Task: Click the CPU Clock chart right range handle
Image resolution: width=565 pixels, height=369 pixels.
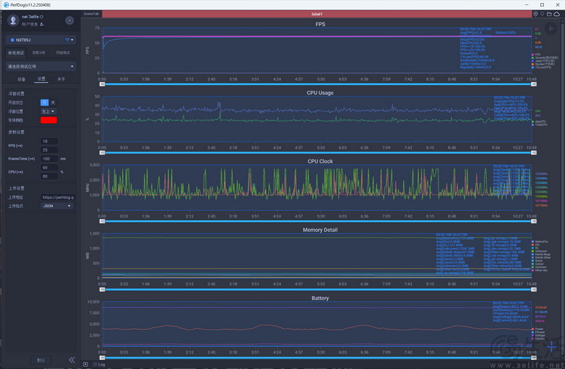Action: coord(533,221)
